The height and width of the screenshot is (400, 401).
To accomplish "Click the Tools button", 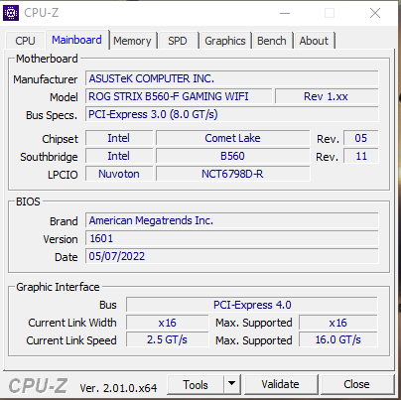I will pos(196,384).
